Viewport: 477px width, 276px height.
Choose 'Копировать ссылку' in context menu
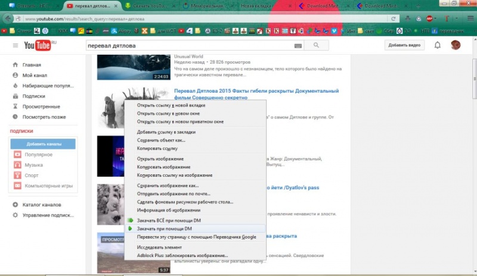pyautogui.click(x=157, y=148)
